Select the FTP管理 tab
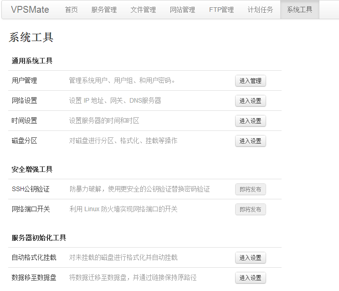 (x=221, y=10)
